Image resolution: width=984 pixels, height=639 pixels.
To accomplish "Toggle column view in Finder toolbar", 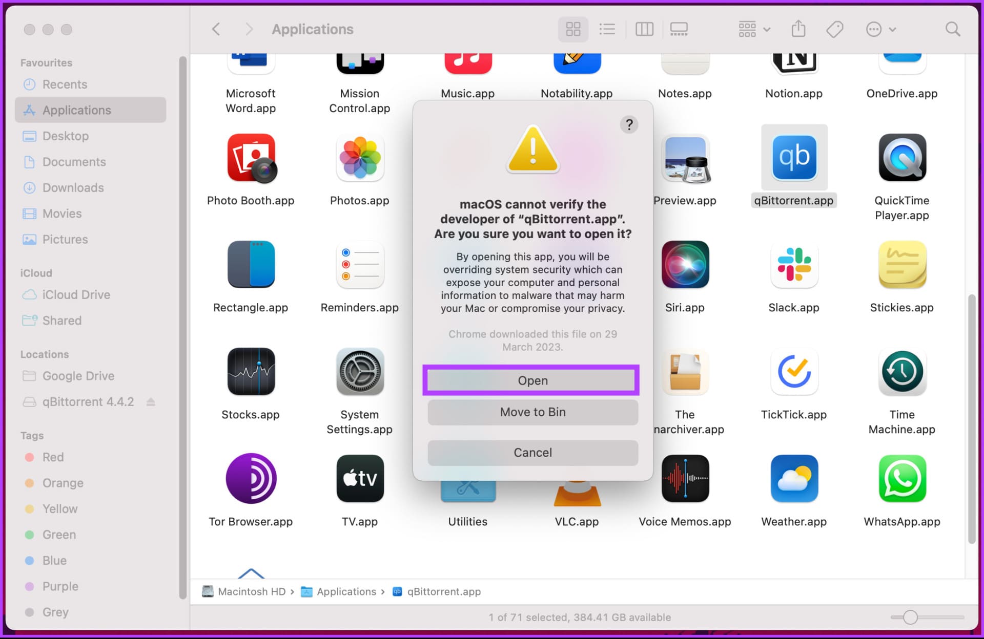I will 644,29.
